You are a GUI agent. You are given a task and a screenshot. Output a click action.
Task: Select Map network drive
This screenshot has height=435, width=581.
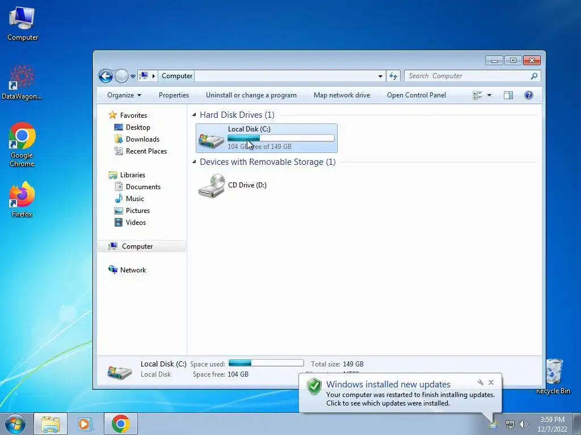coord(342,95)
